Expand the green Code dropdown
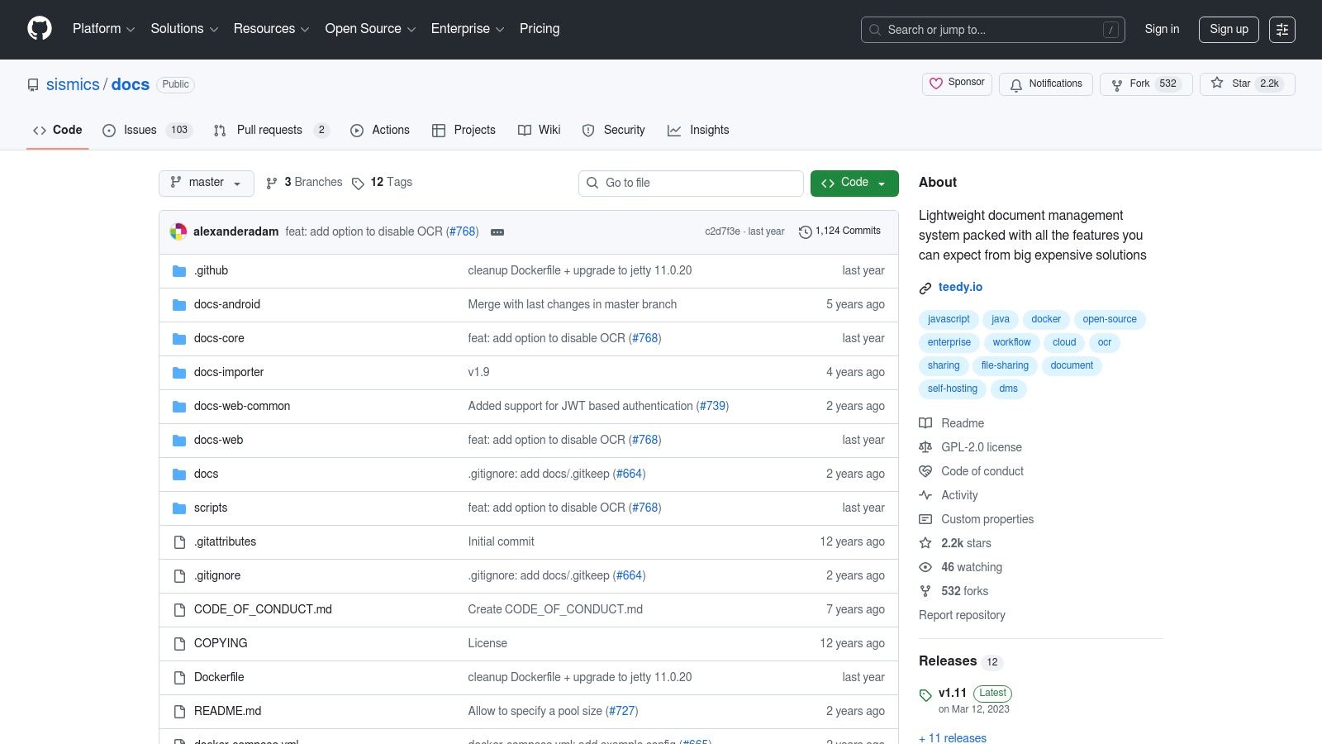Viewport: 1322px width, 744px height. [x=854, y=183]
